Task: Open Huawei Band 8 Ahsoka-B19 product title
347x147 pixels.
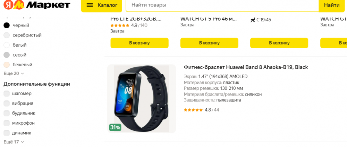Action: pos(246,67)
